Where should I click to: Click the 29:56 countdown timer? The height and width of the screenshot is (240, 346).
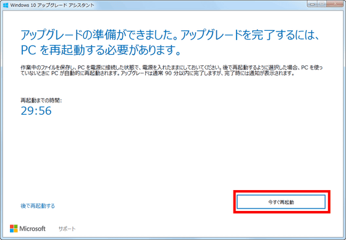click(x=36, y=110)
